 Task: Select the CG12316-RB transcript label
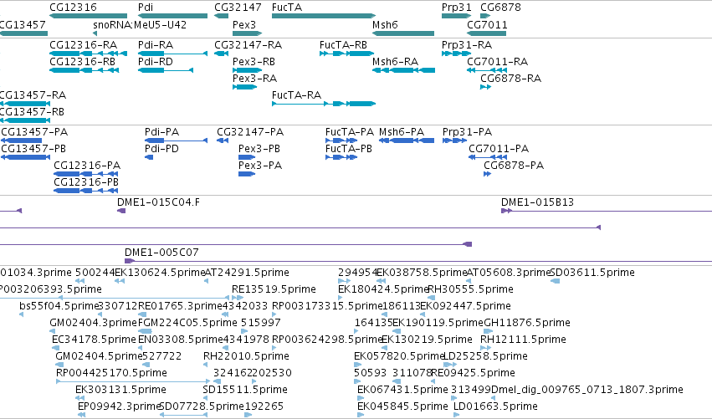[x=83, y=61]
